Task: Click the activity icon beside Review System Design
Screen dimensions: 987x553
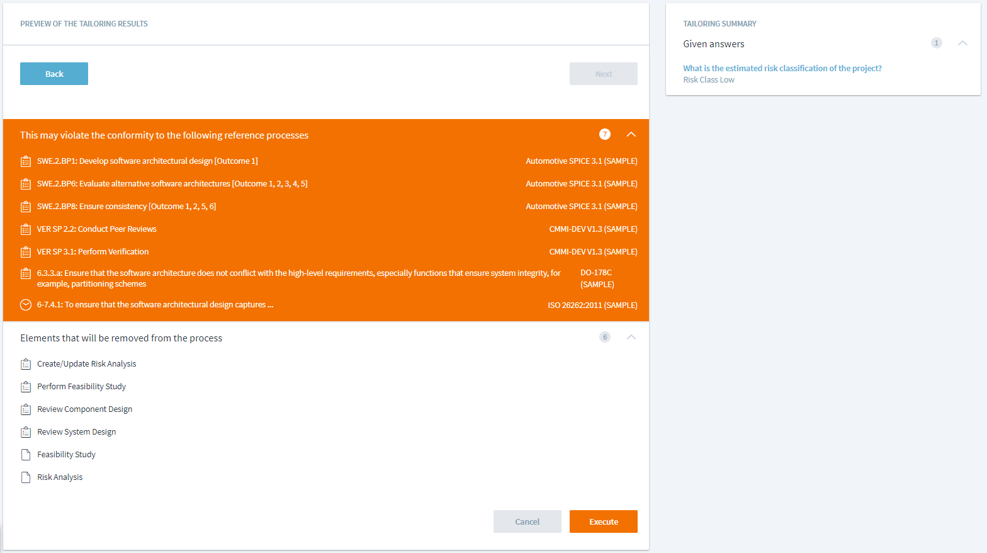Action: [26, 432]
